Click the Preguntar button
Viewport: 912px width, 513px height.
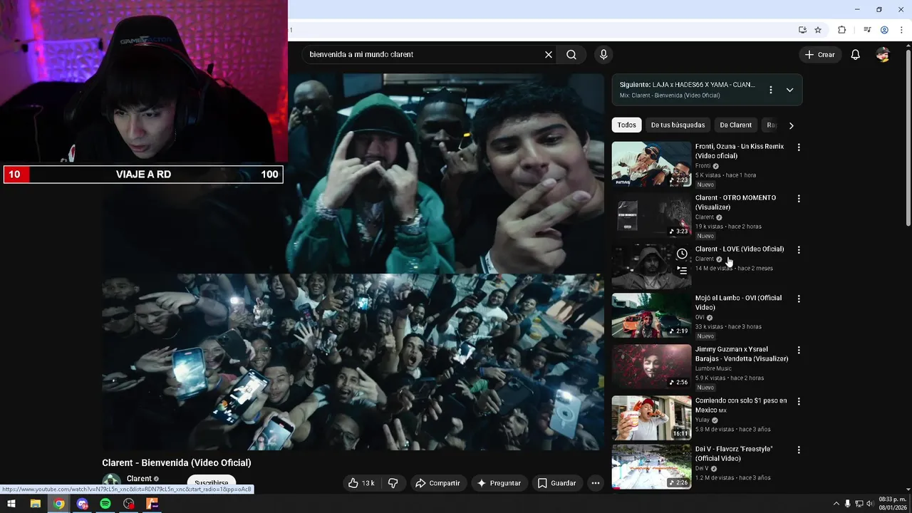coord(499,483)
